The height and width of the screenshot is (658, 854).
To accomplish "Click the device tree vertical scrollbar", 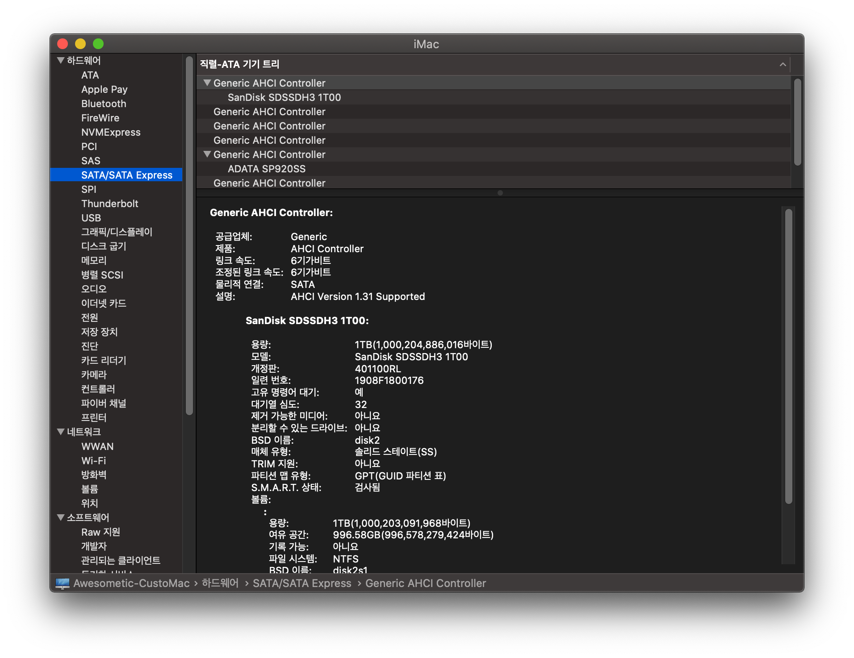I will 797,122.
